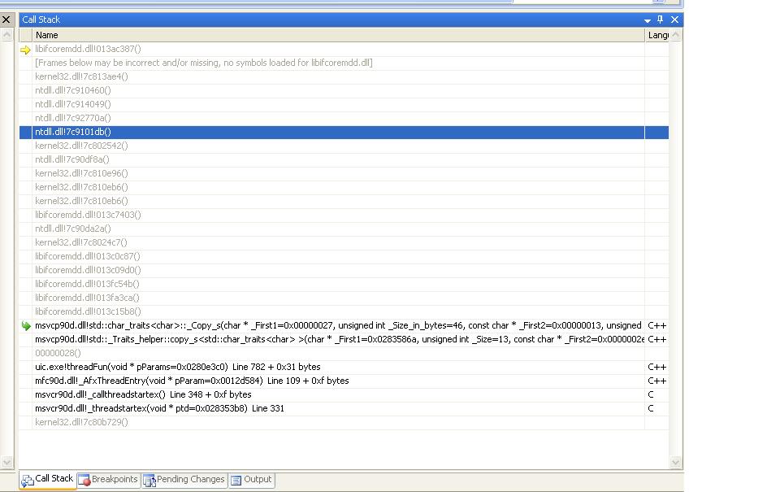Image resolution: width=780 pixels, height=492 pixels.
Task: Click the Pending Changes tab icon
Action: pos(149,480)
